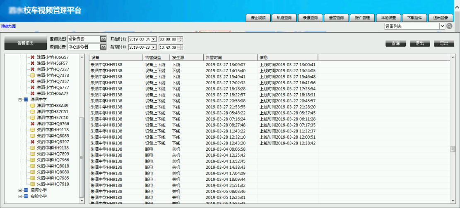This screenshot has height=208, width=460.
Task: Click the 隐藏地图 link
Action: 8,26
